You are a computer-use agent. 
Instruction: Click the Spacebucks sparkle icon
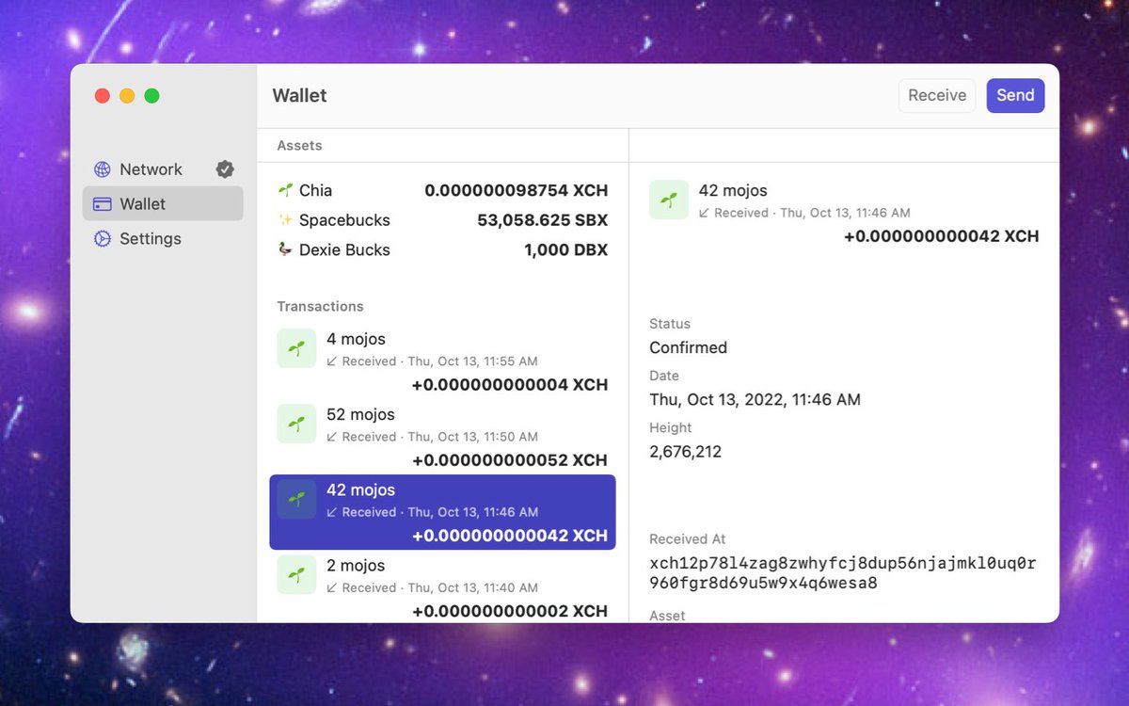click(283, 219)
